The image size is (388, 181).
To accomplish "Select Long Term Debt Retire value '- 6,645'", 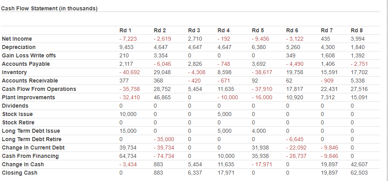I will (295, 139).
